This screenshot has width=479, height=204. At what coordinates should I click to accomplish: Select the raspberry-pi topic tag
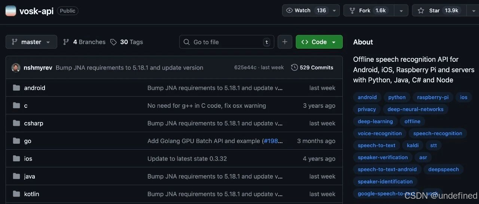pos(433,97)
